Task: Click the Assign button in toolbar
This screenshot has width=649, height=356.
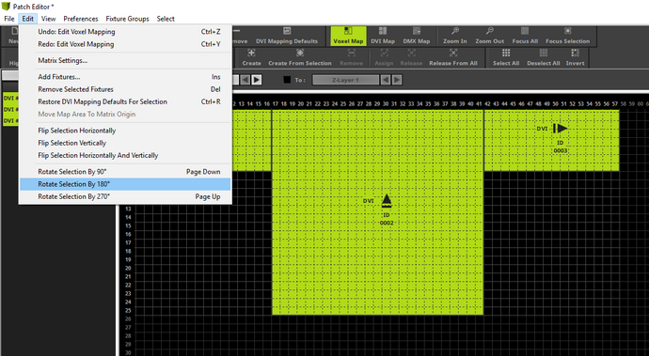Action: tap(384, 58)
